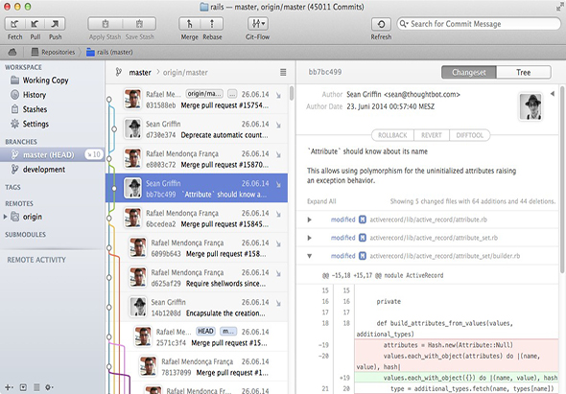Open the commit list options menu icon
566x394 pixels.
283,72
